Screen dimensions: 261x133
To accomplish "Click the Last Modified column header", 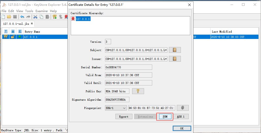I will point(222,32).
